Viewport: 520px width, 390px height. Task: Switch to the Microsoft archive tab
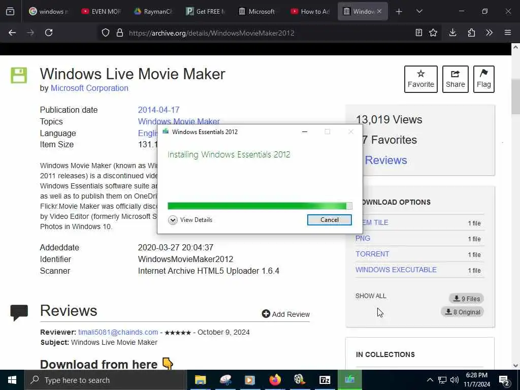(x=257, y=11)
